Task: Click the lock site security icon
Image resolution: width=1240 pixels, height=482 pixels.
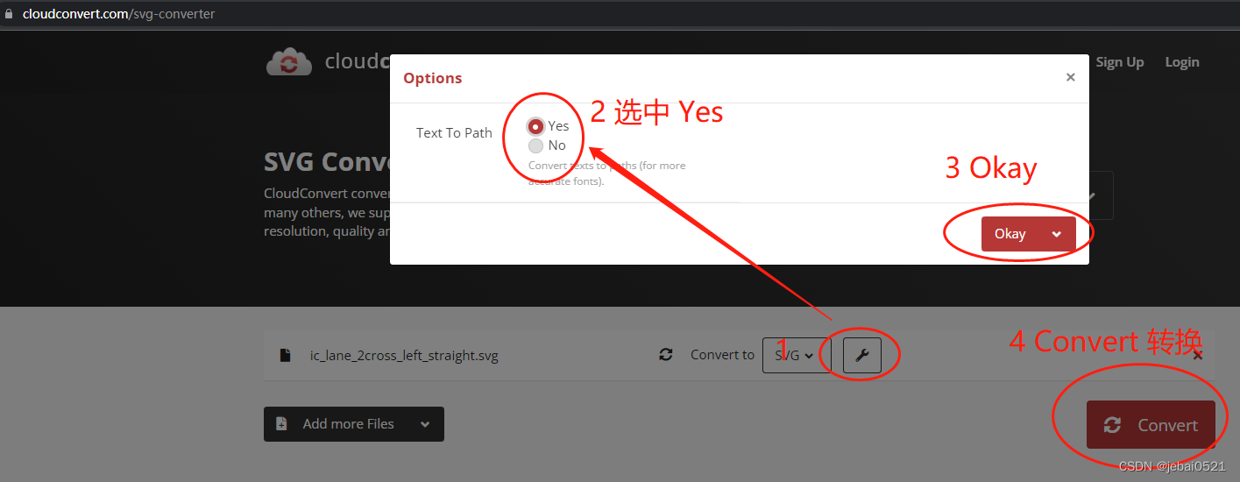Action: pos(10,14)
